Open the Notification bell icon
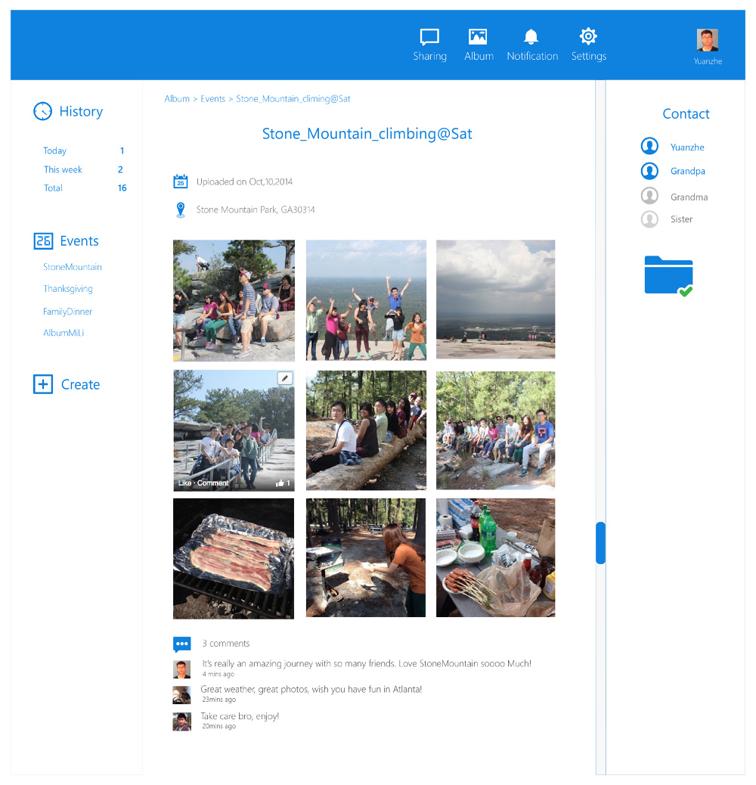Viewport: 756px width, 785px height. pos(531,37)
